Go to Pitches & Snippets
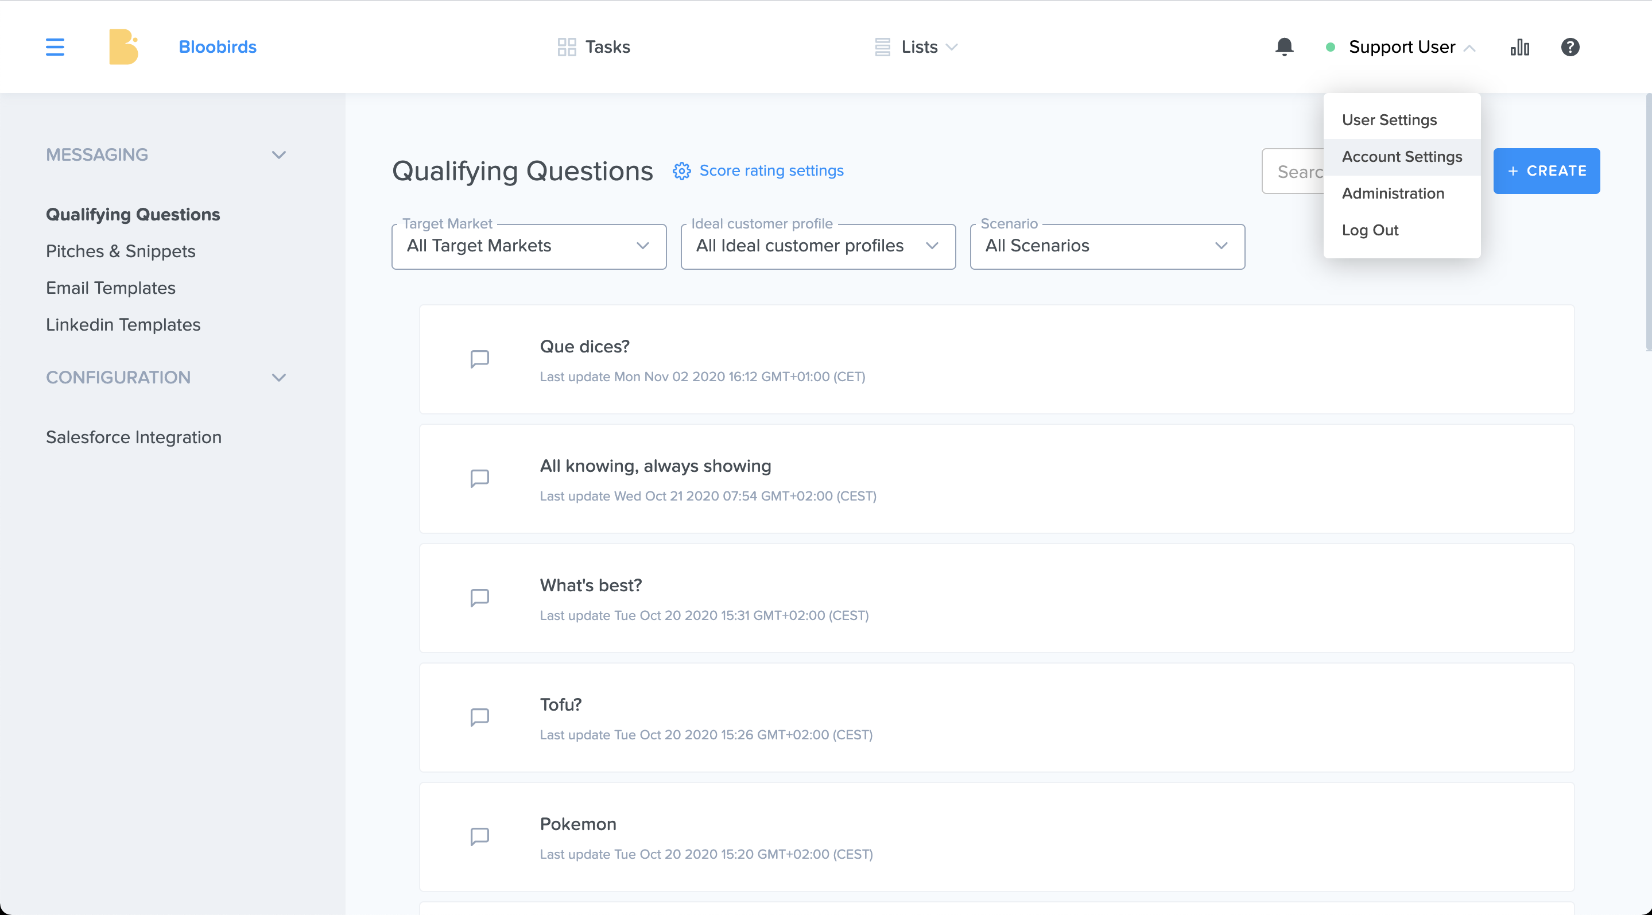The image size is (1652, 915). (x=121, y=251)
